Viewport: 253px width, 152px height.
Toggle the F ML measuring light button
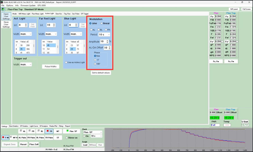click(x=5, y=138)
